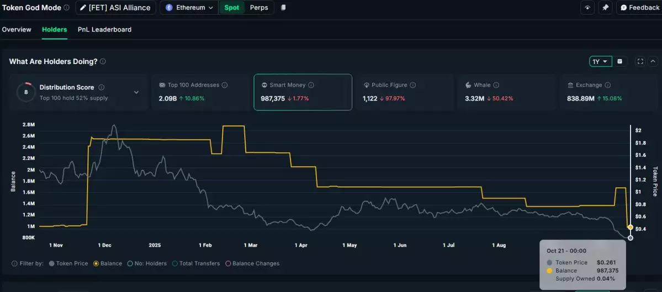Open the PnL Leaderboard tab
This screenshot has width=662, height=292.
click(x=104, y=29)
